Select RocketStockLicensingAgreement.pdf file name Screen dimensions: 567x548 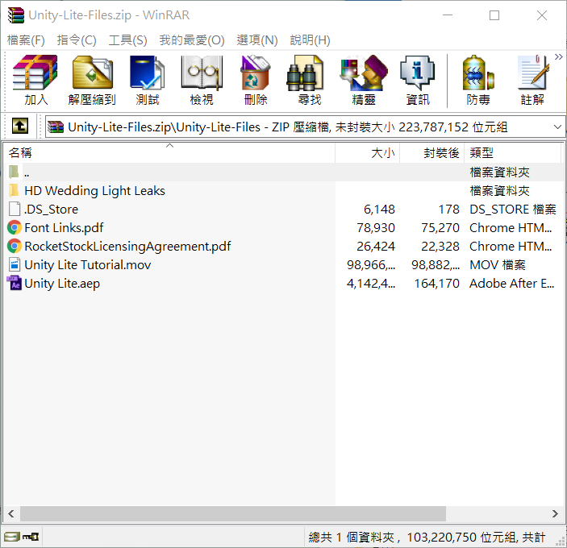127,247
